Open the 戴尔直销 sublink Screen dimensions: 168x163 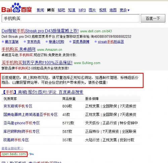[x=12, y=42]
